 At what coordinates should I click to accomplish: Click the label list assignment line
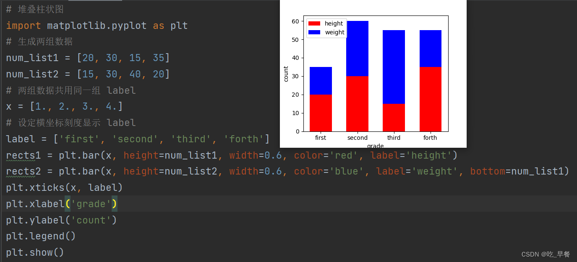coord(138,139)
